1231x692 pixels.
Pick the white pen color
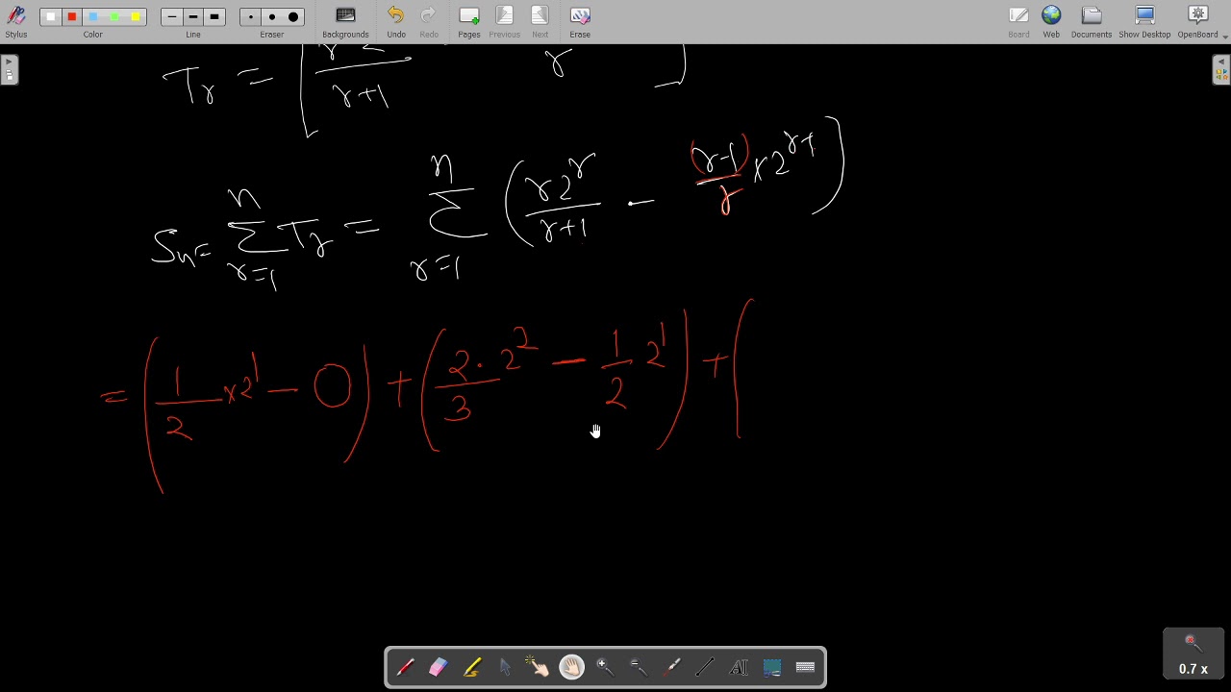50,16
